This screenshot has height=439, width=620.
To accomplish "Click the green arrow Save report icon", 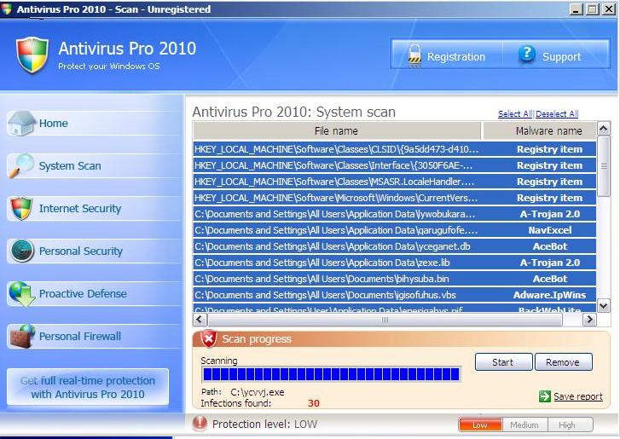I will click(x=544, y=396).
